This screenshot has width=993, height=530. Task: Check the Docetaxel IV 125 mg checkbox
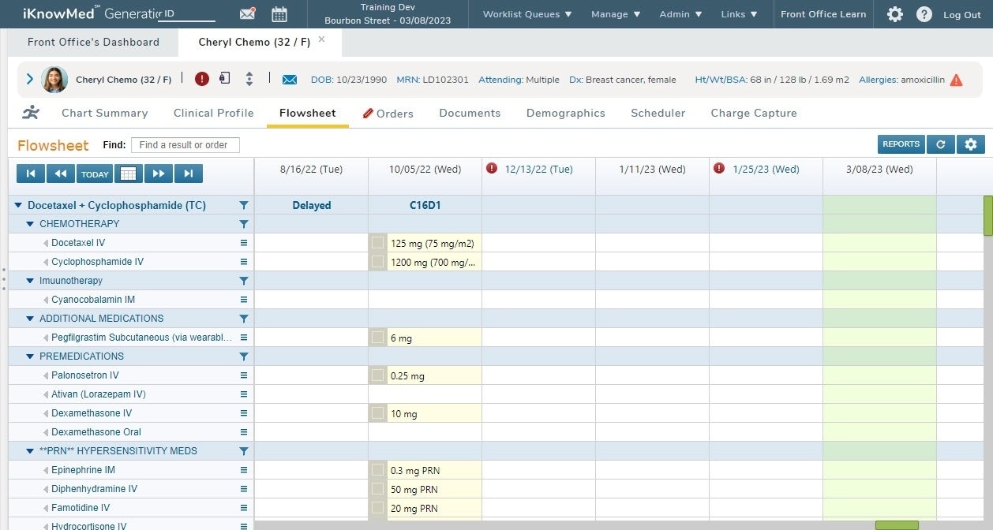point(378,243)
